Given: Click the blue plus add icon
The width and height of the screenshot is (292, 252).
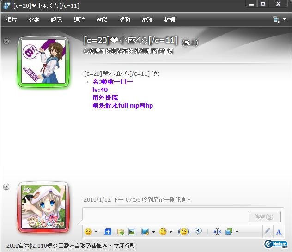Looking at the screenshot, I should pyautogui.click(x=108, y=232).
